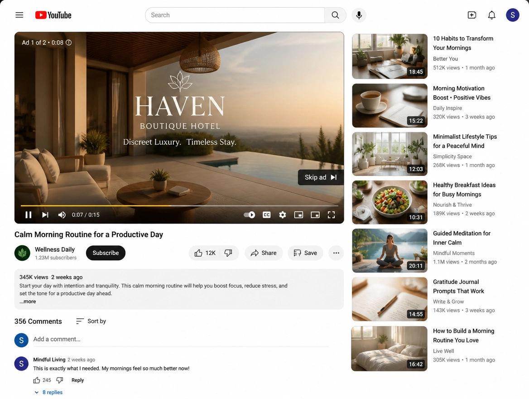Reply to the Mindful Living comment

click(77, 380)
